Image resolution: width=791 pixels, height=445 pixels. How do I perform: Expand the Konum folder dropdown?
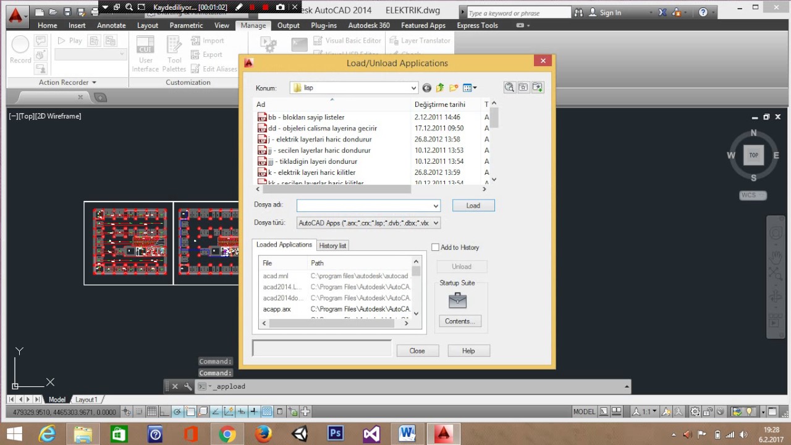pyautogui.click(x=413, y=88)
